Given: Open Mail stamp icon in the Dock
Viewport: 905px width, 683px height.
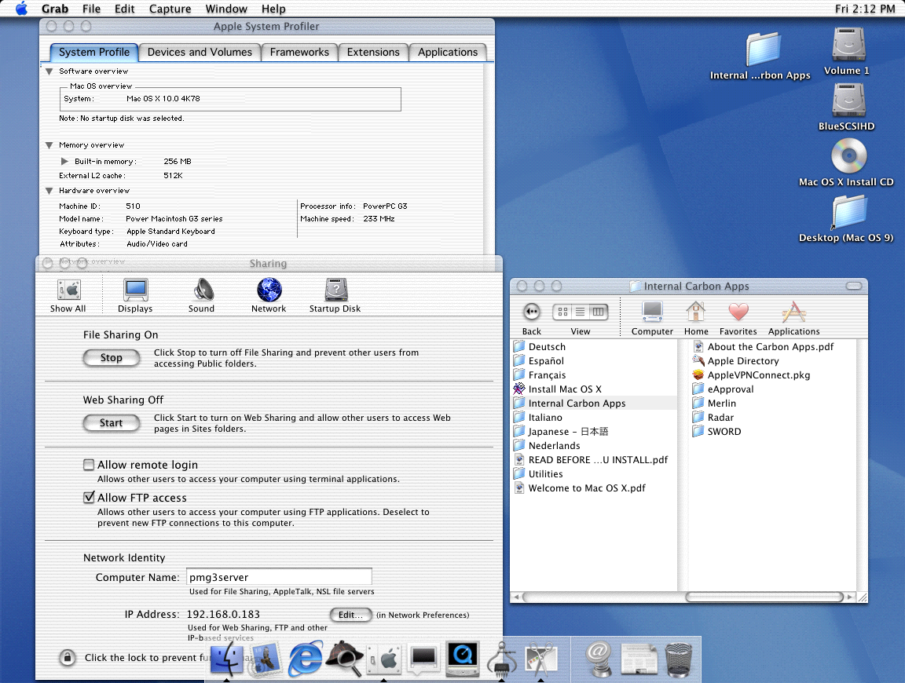Looking at the screenshot, I should (266, 659).
